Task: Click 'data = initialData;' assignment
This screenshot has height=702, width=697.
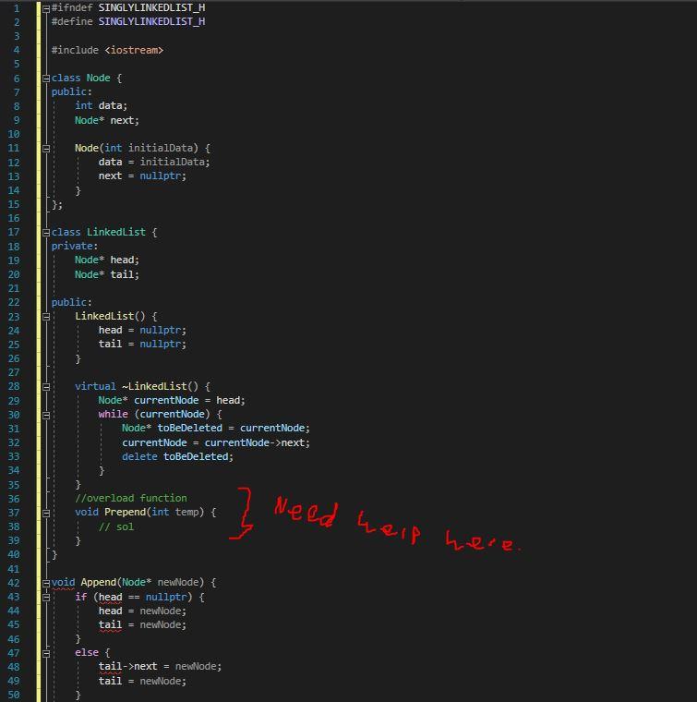Action: [x=154, y=162]
